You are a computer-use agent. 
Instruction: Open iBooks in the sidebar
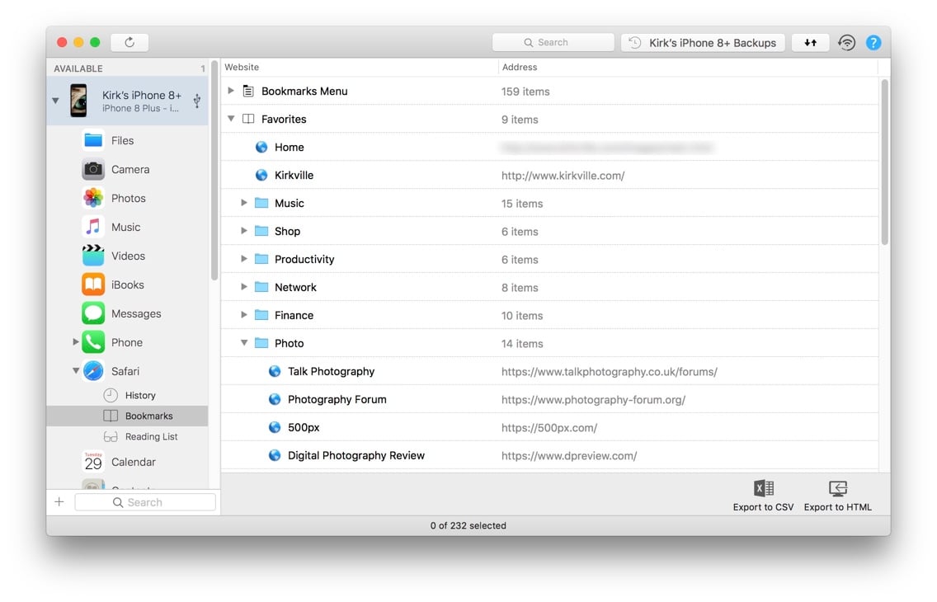pos(127,285)
